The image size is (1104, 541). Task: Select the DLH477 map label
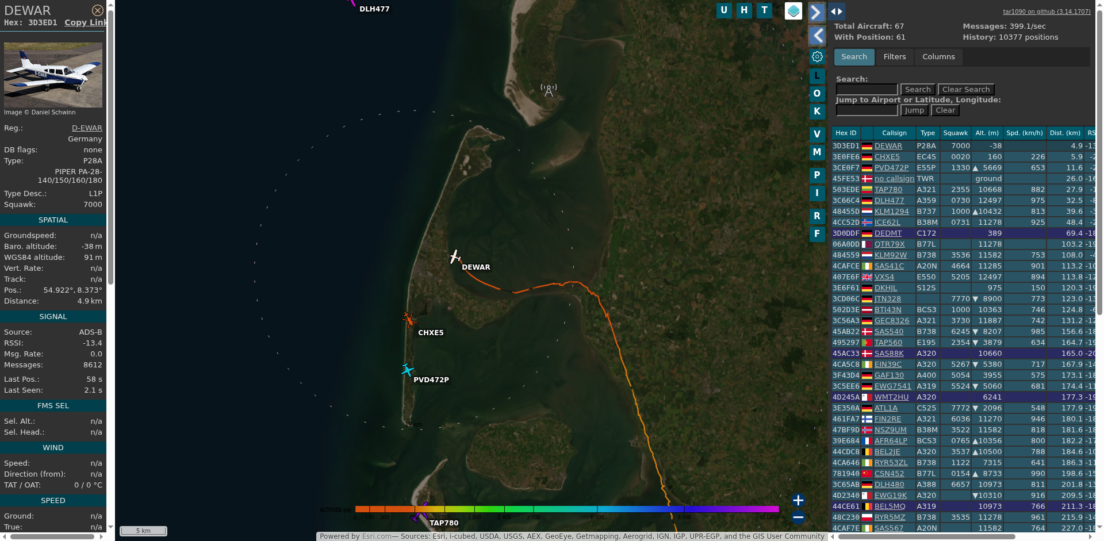point(374,9)
